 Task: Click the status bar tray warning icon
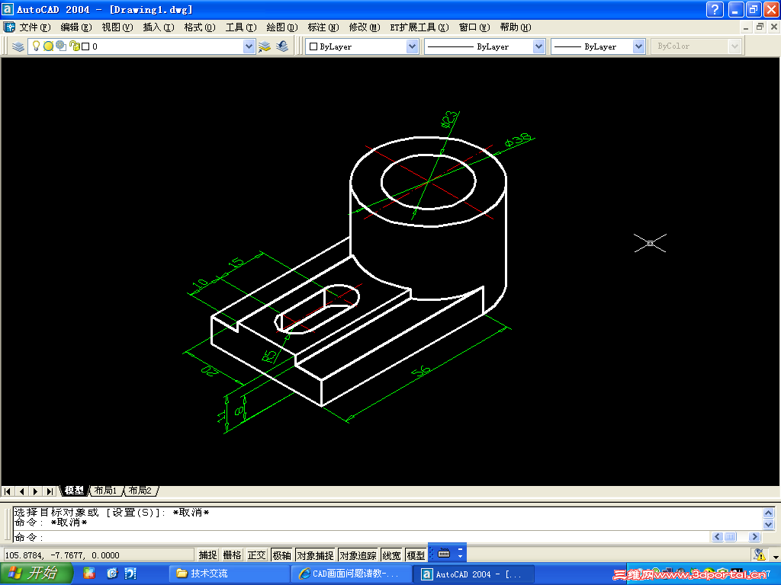(x=759, y=555)
